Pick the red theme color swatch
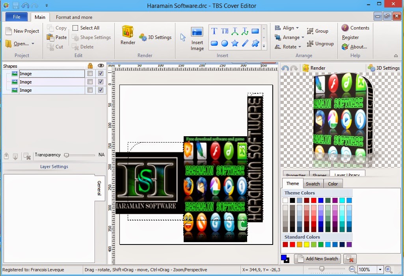This screenshot has height=276, width=404. click(314, 200)
